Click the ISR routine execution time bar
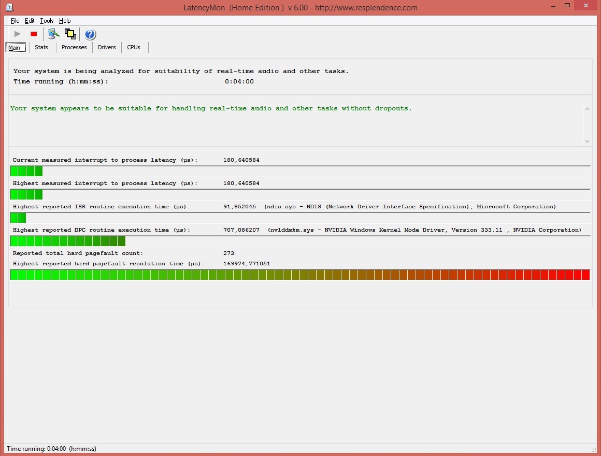This screenshot has width=601, height=456. (300, 218)
